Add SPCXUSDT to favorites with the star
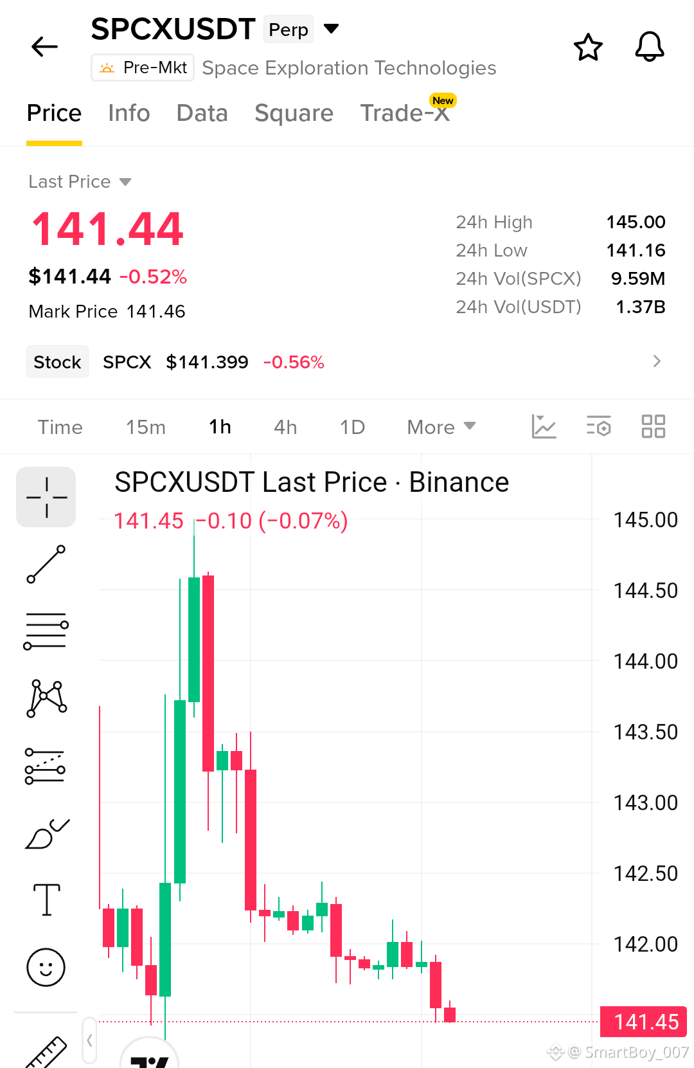This screenshot has height=1068, width=694. tap(588, 47)
